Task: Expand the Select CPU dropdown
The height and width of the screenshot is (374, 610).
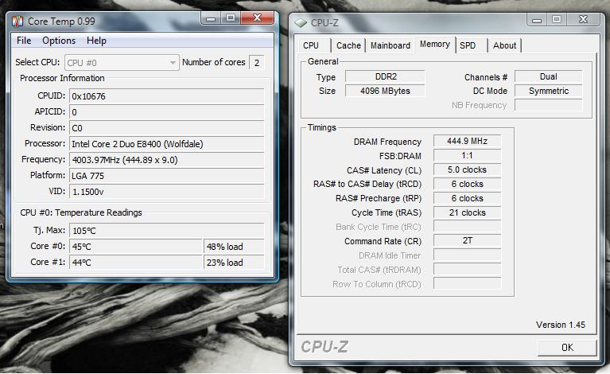Action: (x=122, y=63)
